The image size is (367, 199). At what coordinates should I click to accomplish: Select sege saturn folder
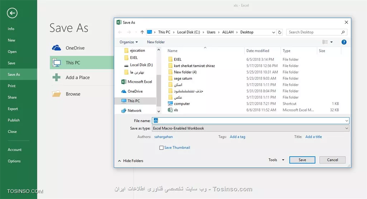click(180, 78)
